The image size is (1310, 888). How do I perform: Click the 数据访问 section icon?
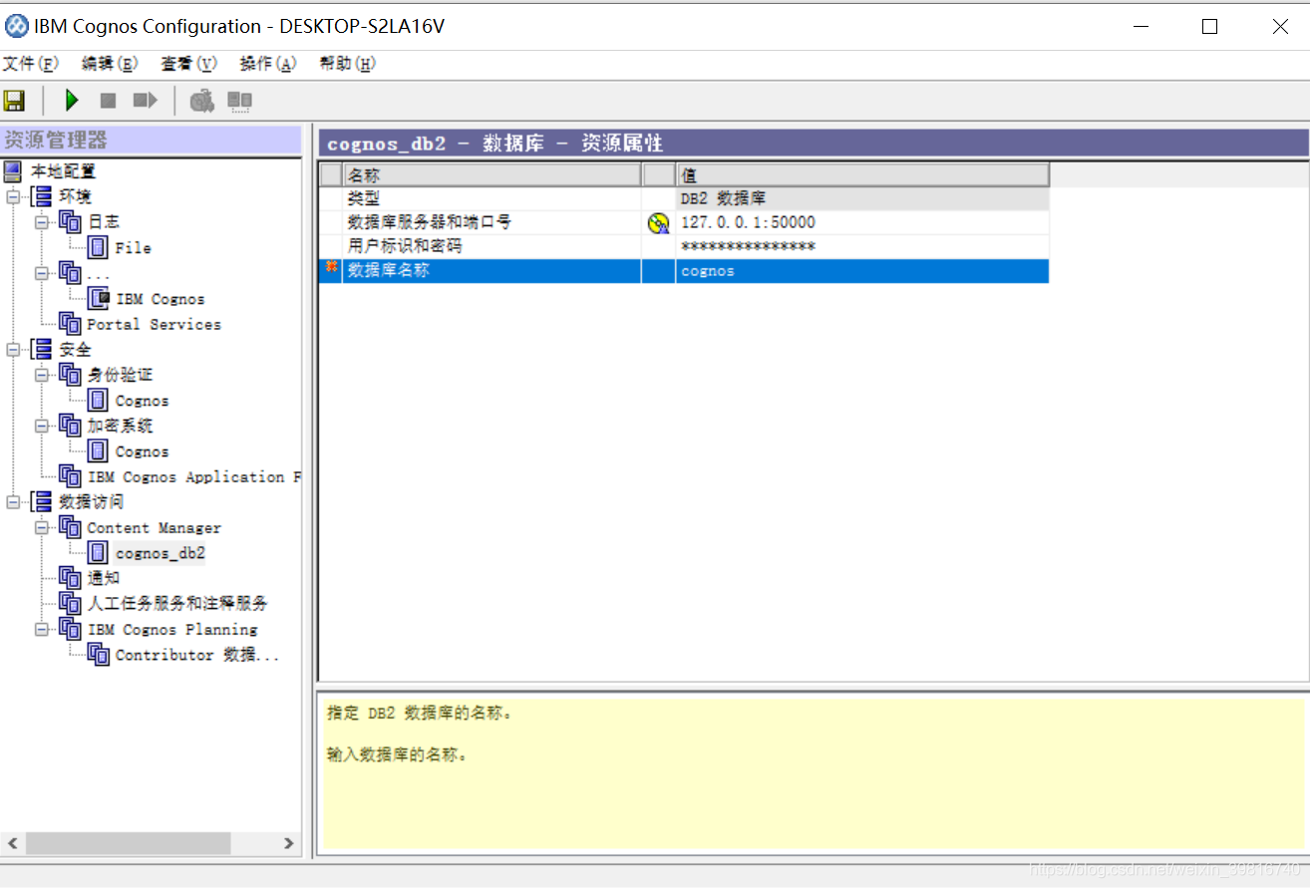tap(41, 501)
